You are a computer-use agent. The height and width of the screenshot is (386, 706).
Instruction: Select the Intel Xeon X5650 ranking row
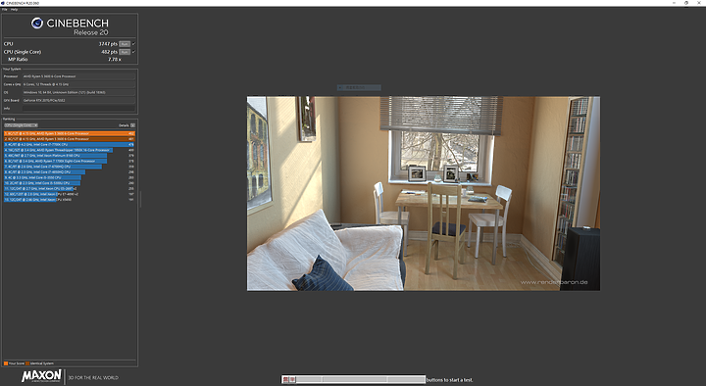pos(70,199)
